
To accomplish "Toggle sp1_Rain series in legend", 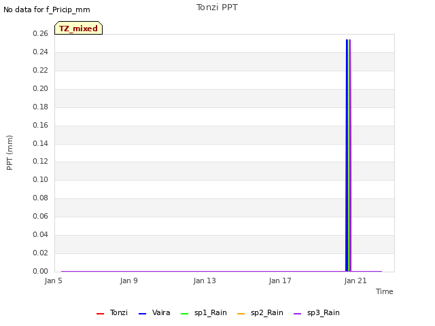I will pyautogui.click(x=204, y=312).
